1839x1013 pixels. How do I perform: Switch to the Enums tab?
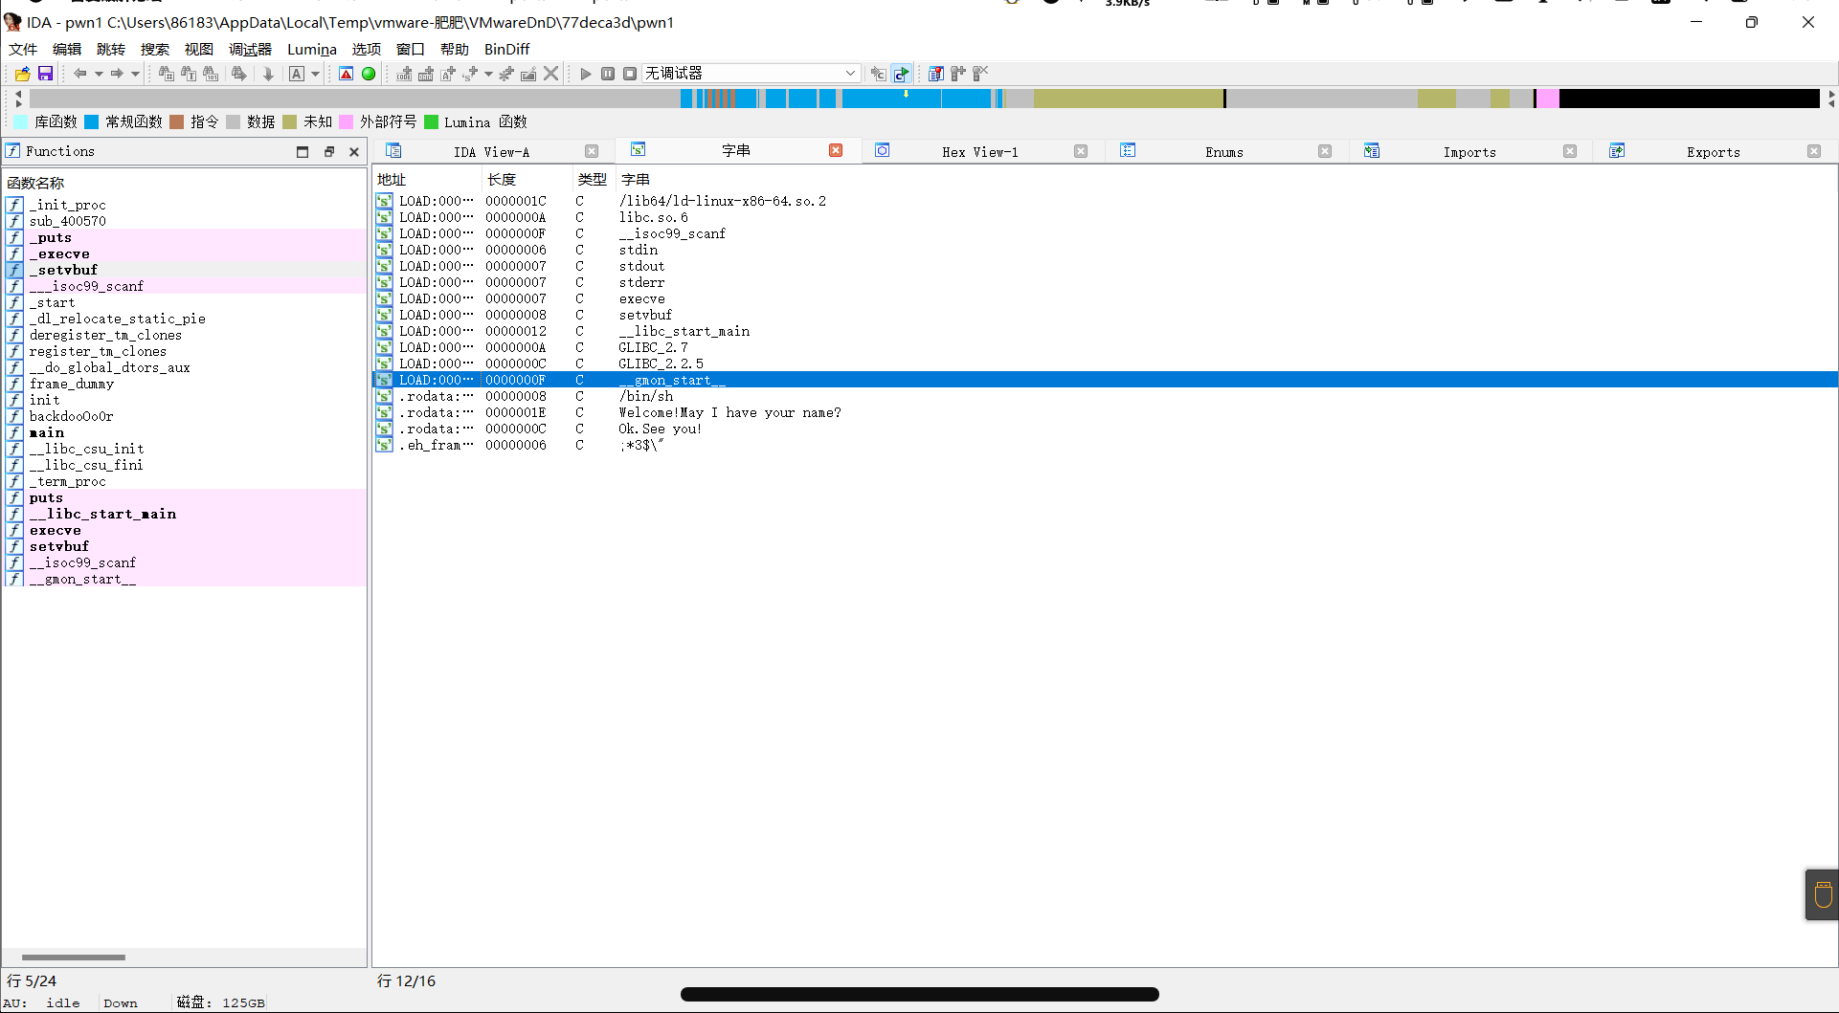[x=1224, y=151]
